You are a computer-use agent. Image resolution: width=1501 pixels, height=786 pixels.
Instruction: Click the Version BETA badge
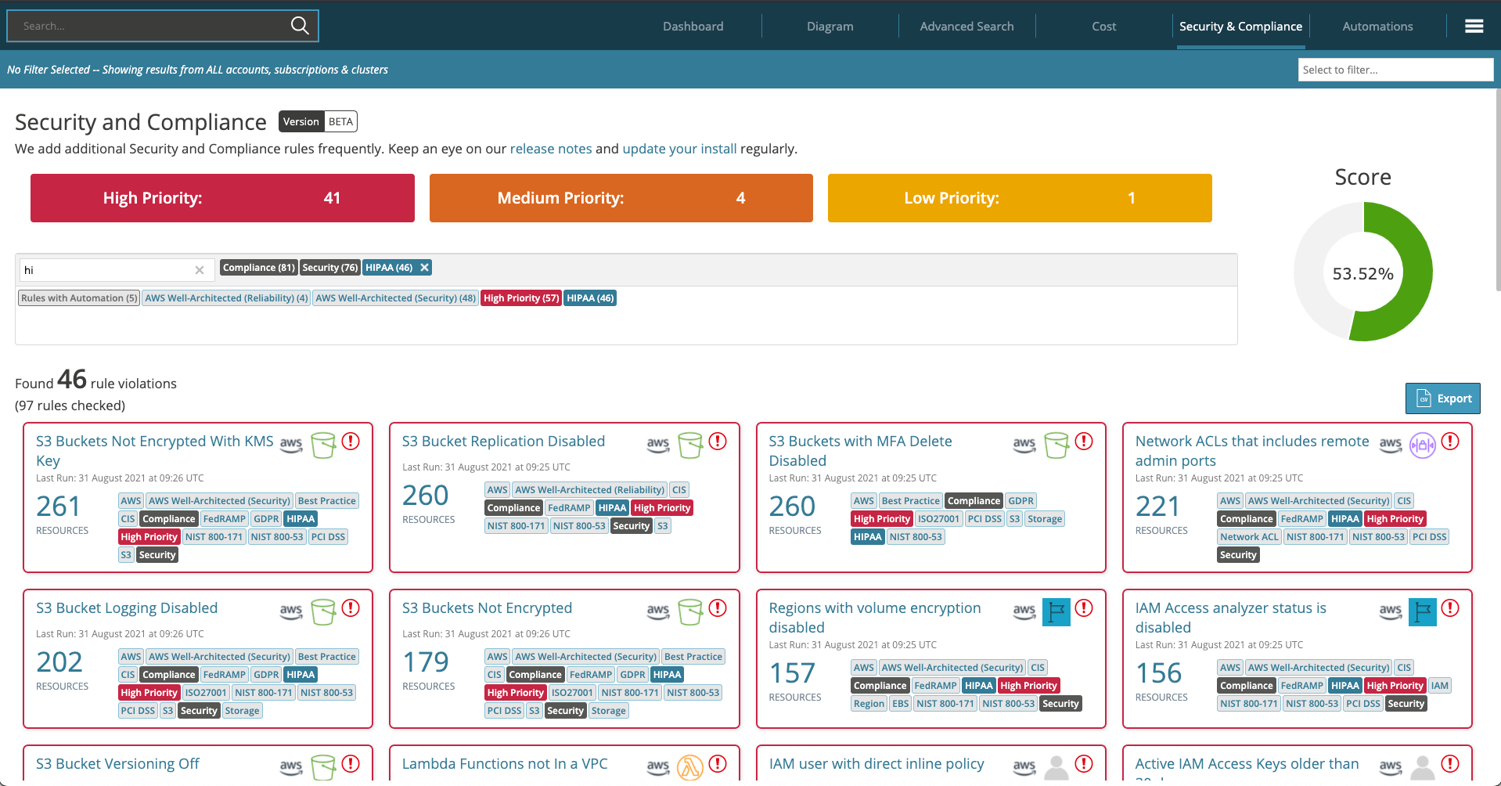click(x=318, y=121)
